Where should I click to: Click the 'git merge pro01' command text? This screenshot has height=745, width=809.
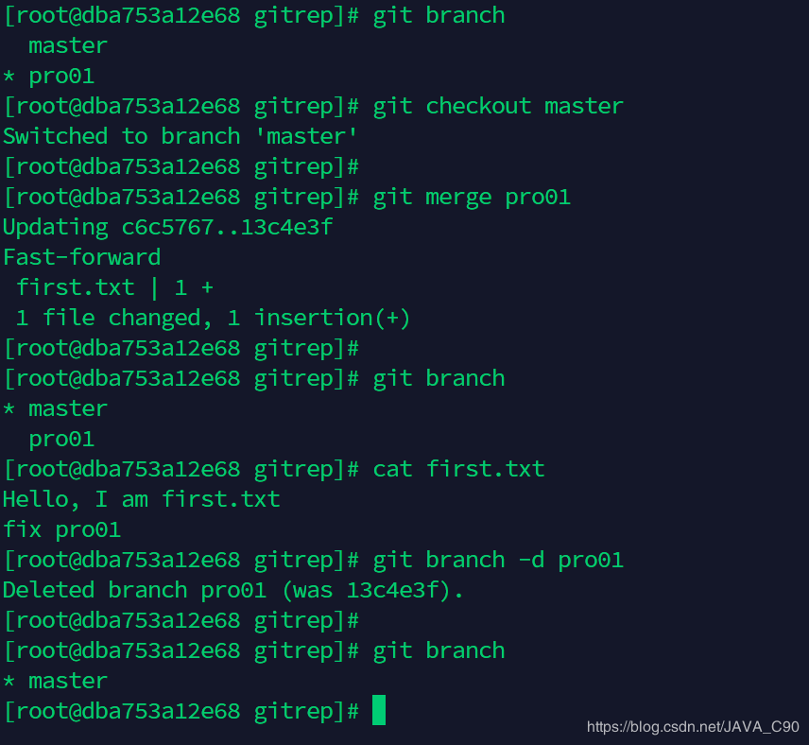coord(472,198)
